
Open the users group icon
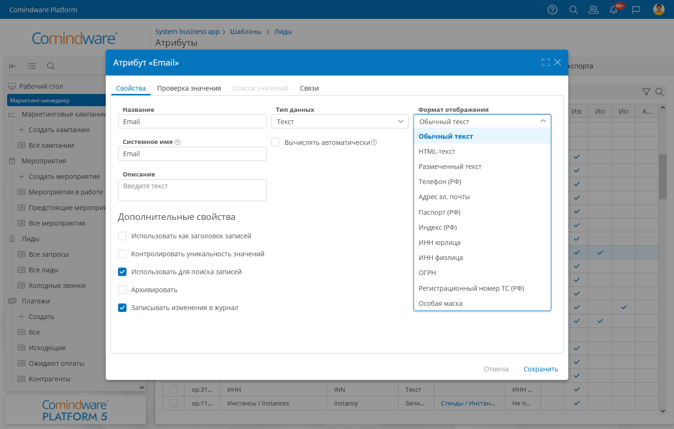(593, 10)
